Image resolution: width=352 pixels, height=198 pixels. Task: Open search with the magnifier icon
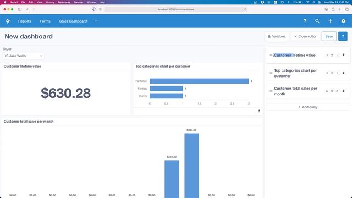[317, 21]
